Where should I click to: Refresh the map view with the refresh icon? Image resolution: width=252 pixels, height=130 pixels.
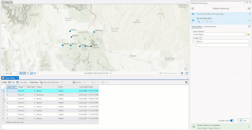187,73
